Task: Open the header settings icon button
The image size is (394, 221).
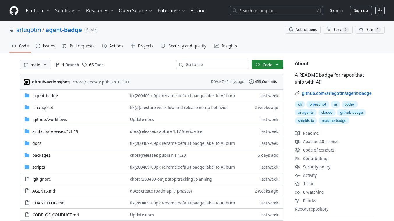Action: (x=380, y=10)
